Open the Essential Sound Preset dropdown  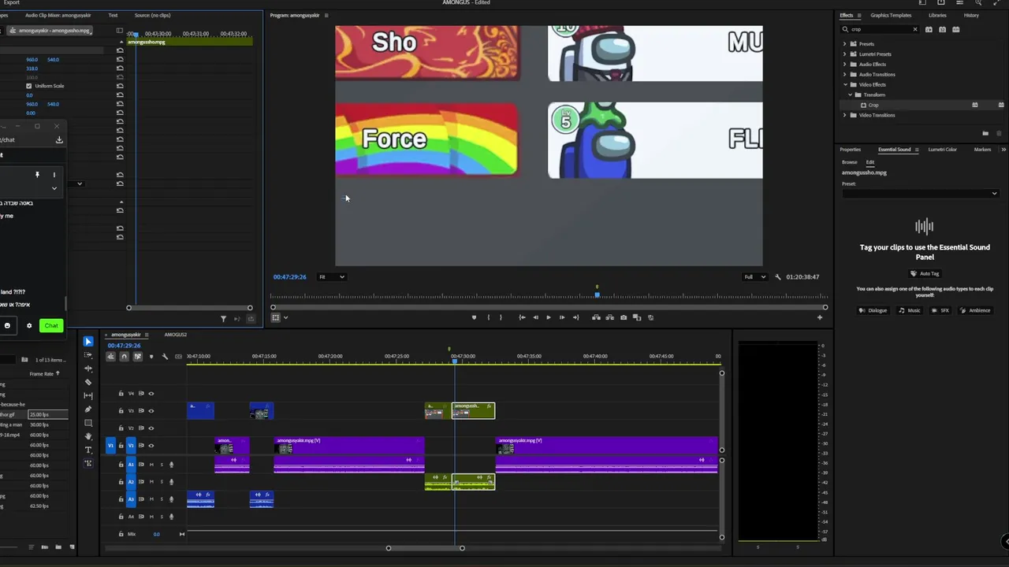[x=920, y=193]
